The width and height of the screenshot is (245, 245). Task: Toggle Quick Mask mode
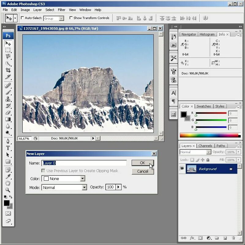[8, 213]
